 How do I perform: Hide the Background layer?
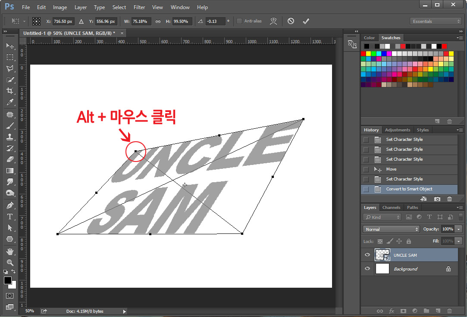[367, 268]
